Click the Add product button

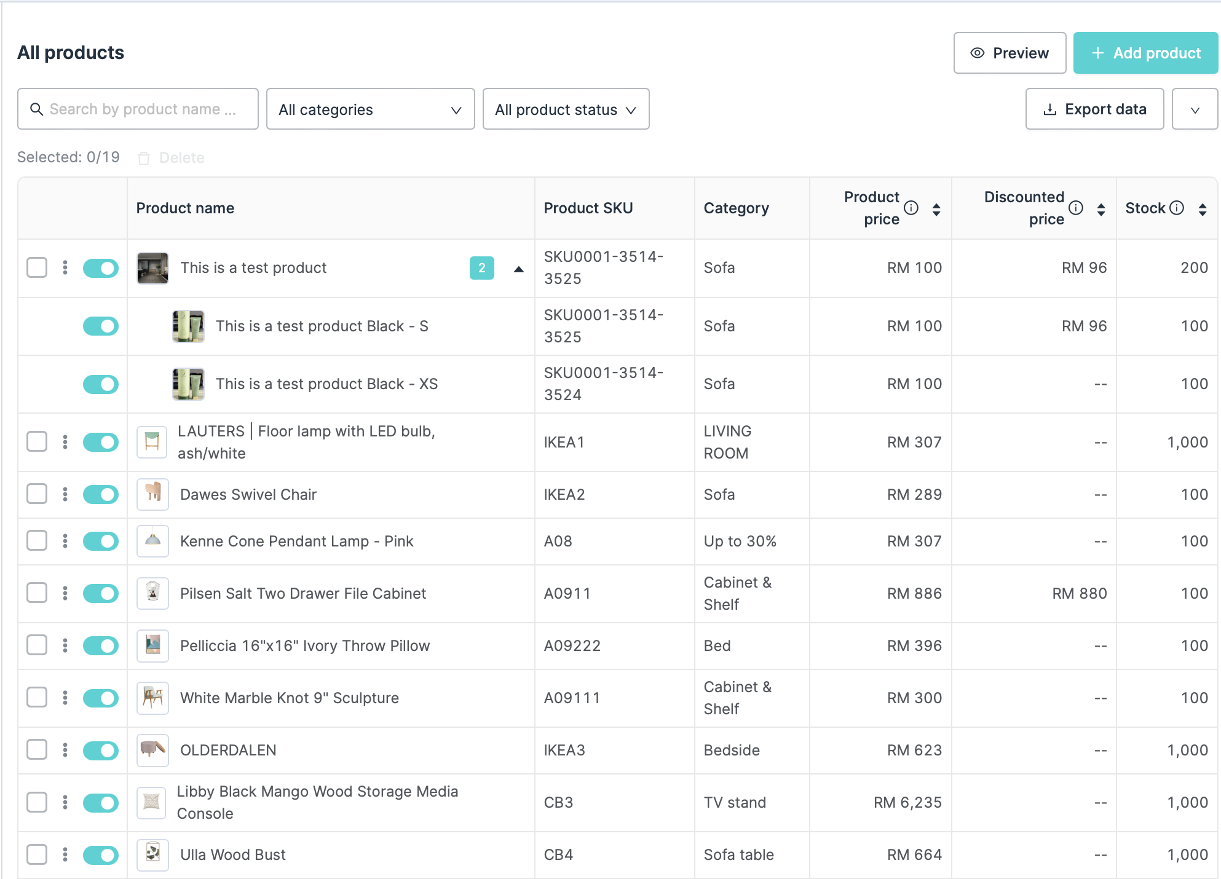(x=1145, y=53)
